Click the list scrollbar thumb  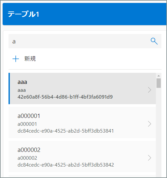click(158, 83)
